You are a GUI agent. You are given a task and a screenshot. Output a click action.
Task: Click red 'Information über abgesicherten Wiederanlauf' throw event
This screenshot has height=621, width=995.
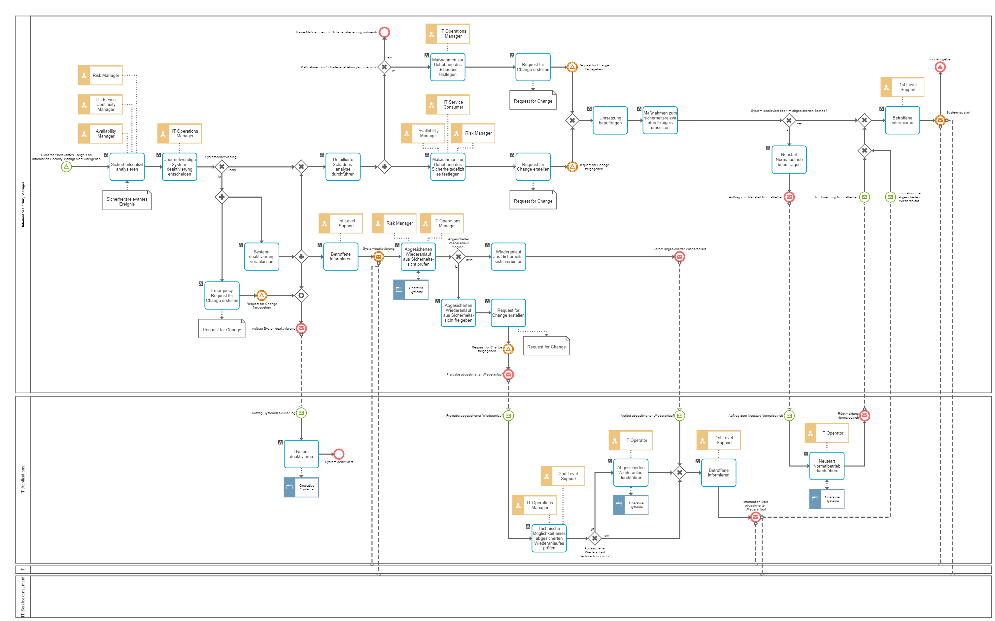coord(755,517)
